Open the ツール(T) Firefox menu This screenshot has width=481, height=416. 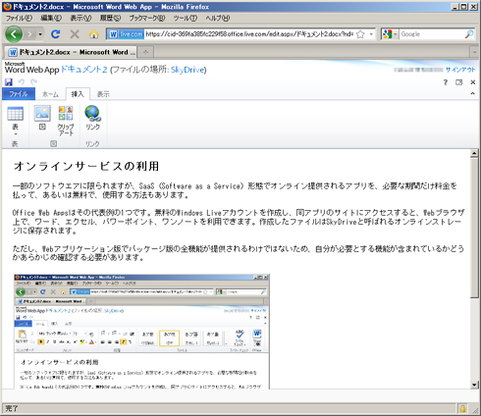coord(186,18)
